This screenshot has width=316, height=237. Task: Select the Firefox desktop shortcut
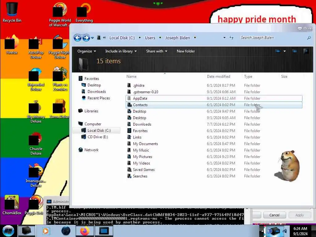pyautogui.click(x=12, y=45)
